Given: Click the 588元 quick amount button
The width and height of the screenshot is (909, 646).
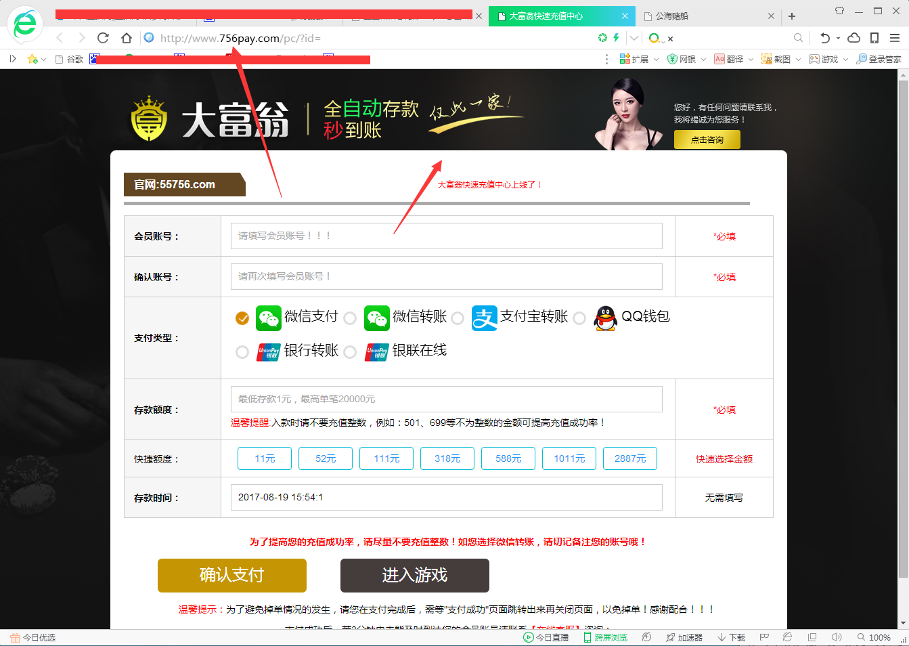Looking at the screenshot, I should tap(508, 458).
